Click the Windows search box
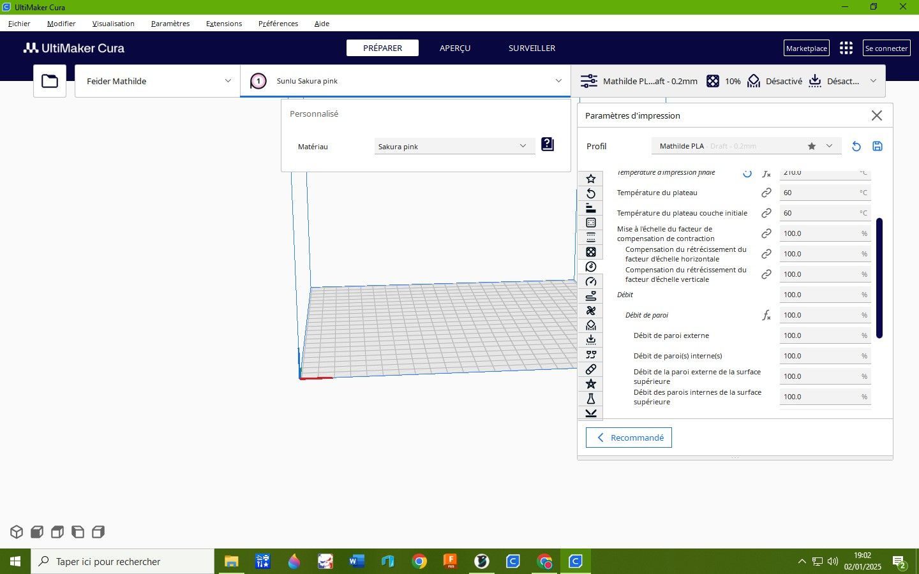The image size is (919, 574). click(123, 561)
